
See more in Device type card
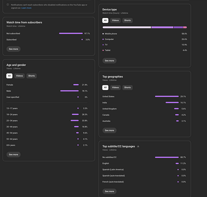tap(109, 61)
